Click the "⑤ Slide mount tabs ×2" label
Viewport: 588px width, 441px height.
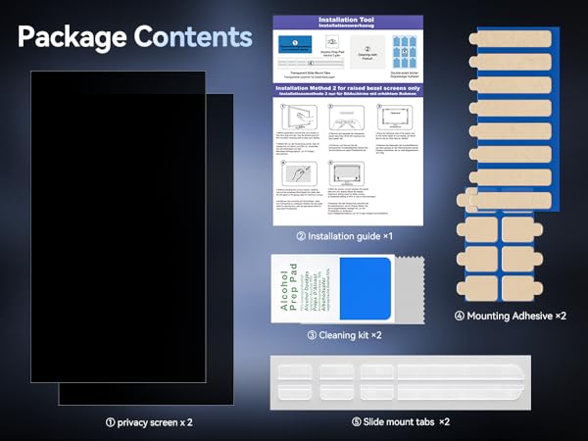(401, 421)
